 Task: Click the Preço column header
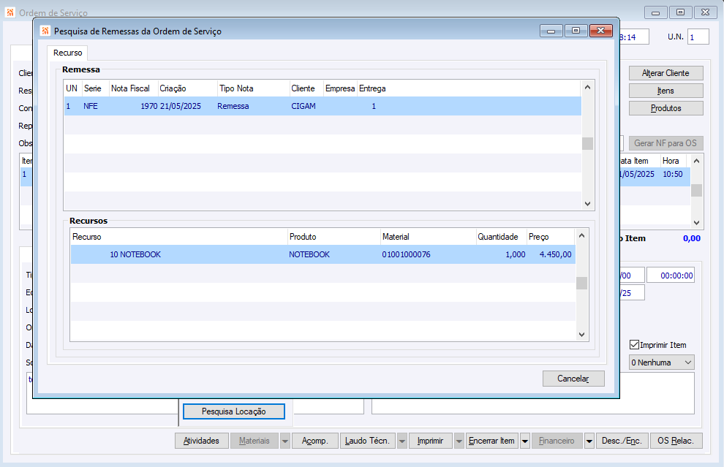[551, 237]
